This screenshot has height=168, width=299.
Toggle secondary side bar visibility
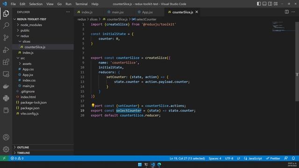pos(270,4)
